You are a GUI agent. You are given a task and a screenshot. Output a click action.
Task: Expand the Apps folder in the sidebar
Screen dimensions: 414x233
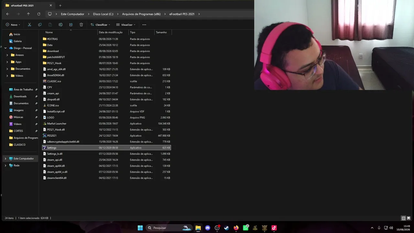click(x=7, y=62)
